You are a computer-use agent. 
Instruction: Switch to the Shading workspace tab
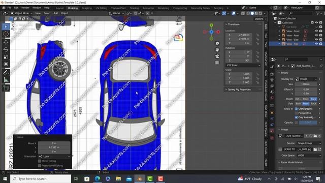click(134, 8)
